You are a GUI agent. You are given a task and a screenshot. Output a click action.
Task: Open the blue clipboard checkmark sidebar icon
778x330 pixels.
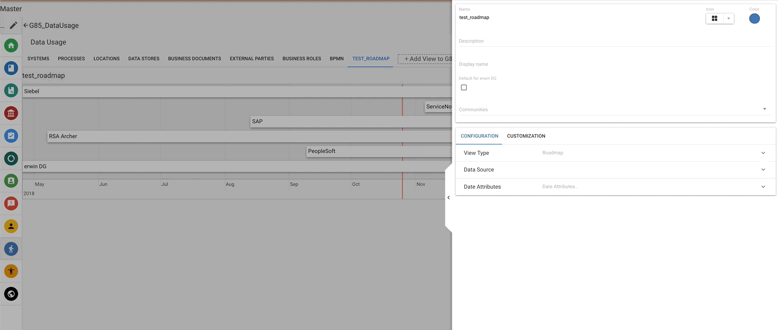tap(11, 136)
